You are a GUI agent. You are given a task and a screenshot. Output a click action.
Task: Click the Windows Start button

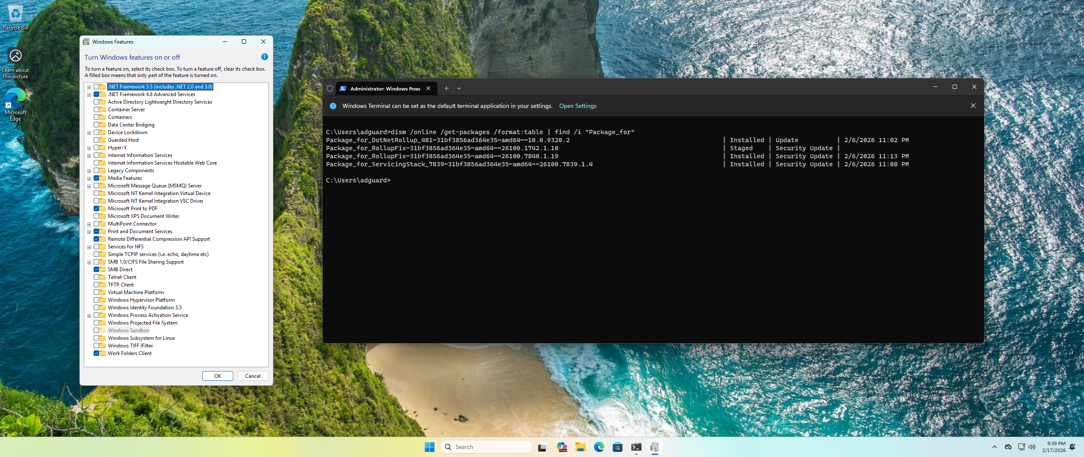pyautogui.click(x=429, y=447)
